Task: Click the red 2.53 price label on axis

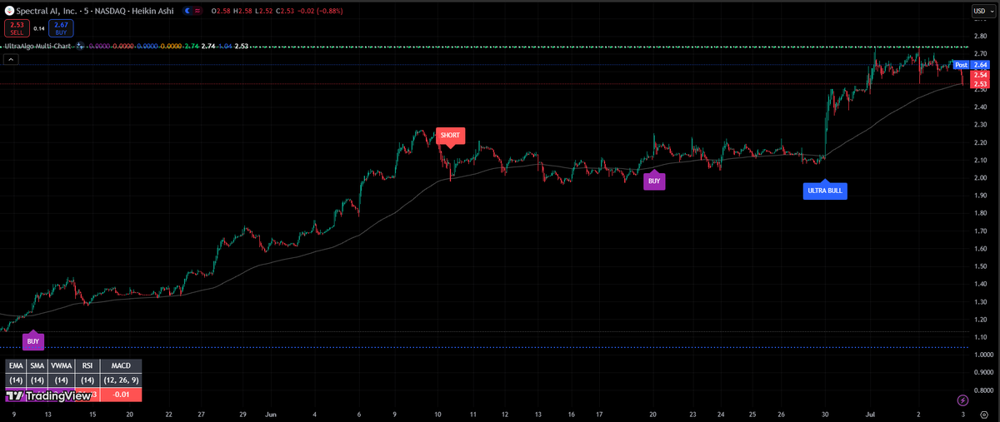Action: pyautogui.click(x=981, y=84)
